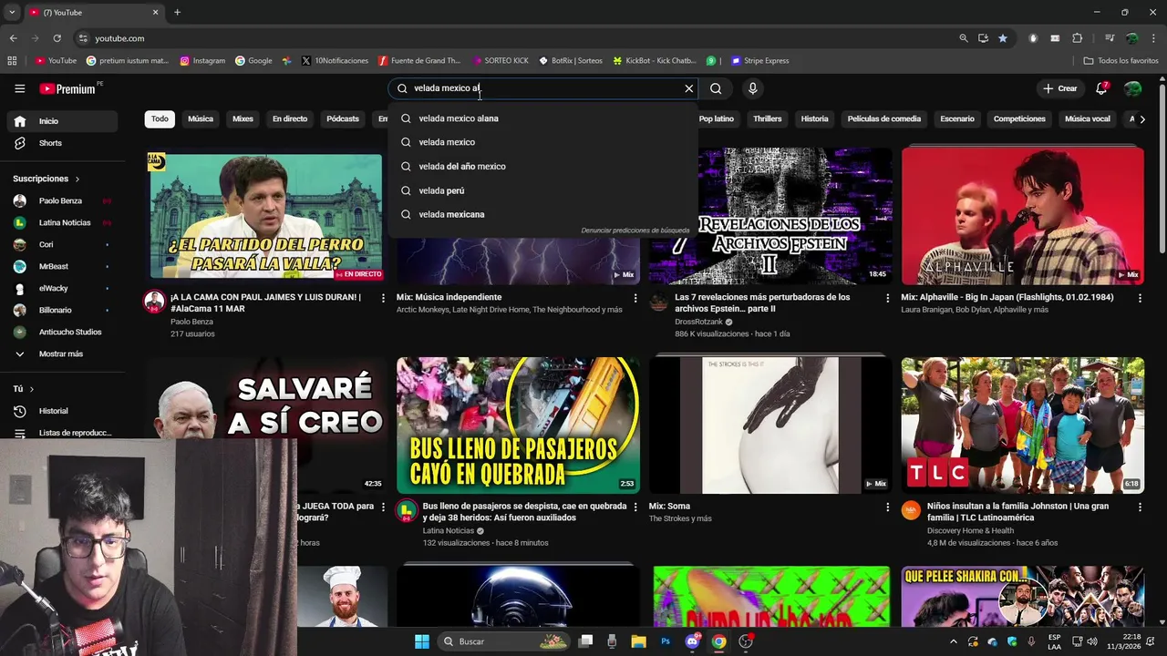Screen dimensions: 1167x656
Task: Open the account avatar menu
Action: click(1132, 88)
